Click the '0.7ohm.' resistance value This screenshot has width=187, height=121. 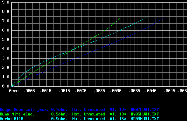click(x=59, y=110)
